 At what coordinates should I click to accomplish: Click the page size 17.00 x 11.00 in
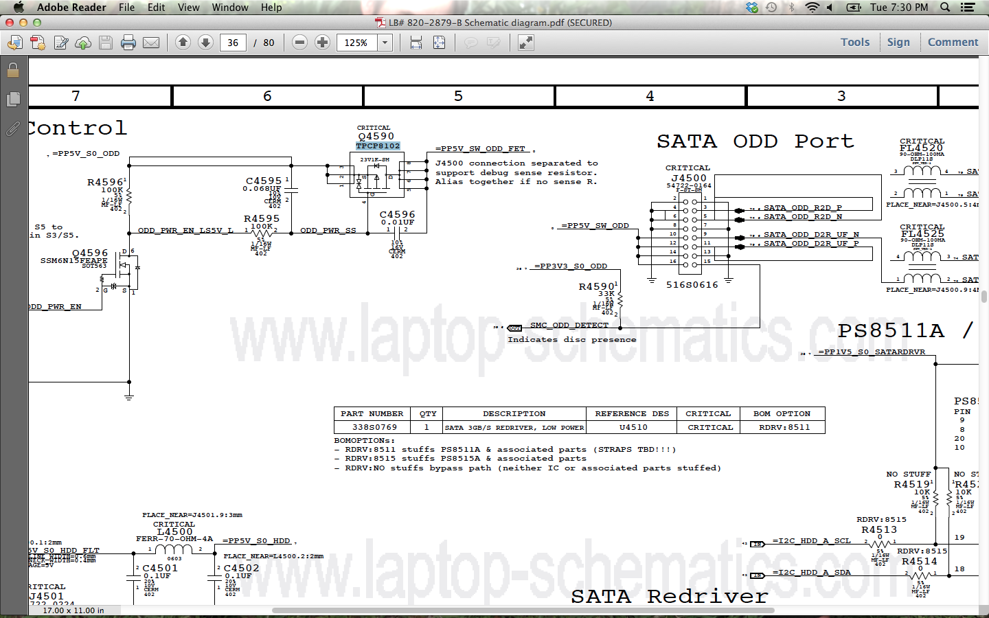(73, 610)
